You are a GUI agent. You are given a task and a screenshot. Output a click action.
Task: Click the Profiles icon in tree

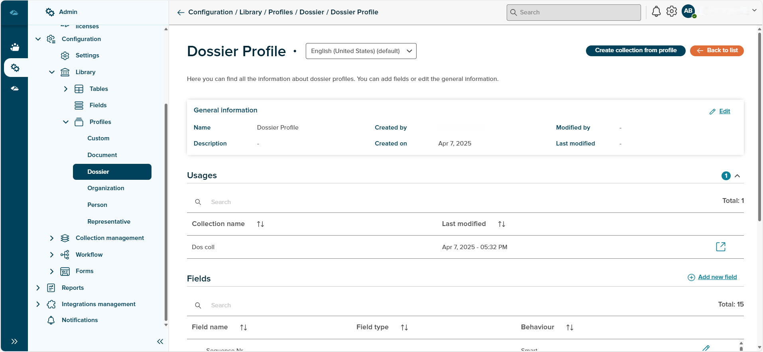click(x=79, y=122)
